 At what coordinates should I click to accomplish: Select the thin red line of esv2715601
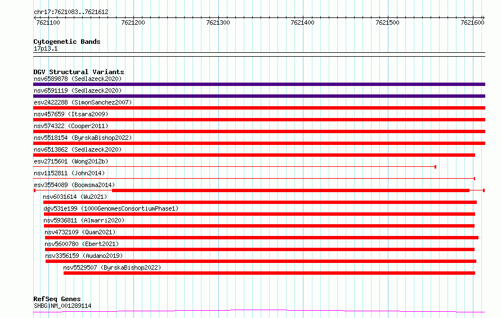coord(235,167)
